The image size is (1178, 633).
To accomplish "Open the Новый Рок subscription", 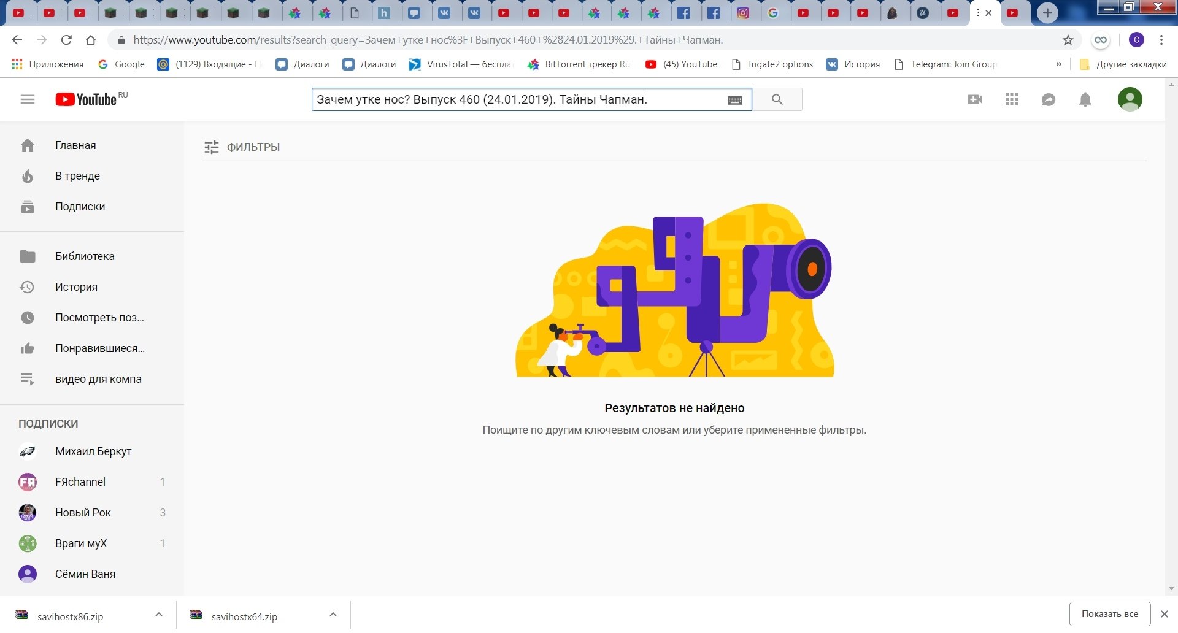I will (92, 513).
